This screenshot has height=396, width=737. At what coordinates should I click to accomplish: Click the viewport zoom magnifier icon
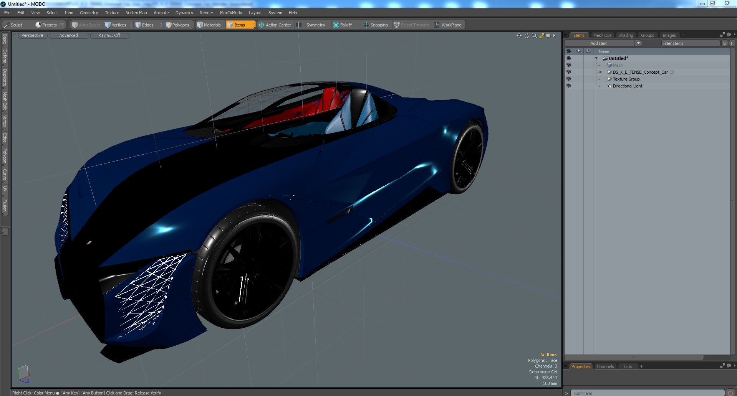[534, 36]
